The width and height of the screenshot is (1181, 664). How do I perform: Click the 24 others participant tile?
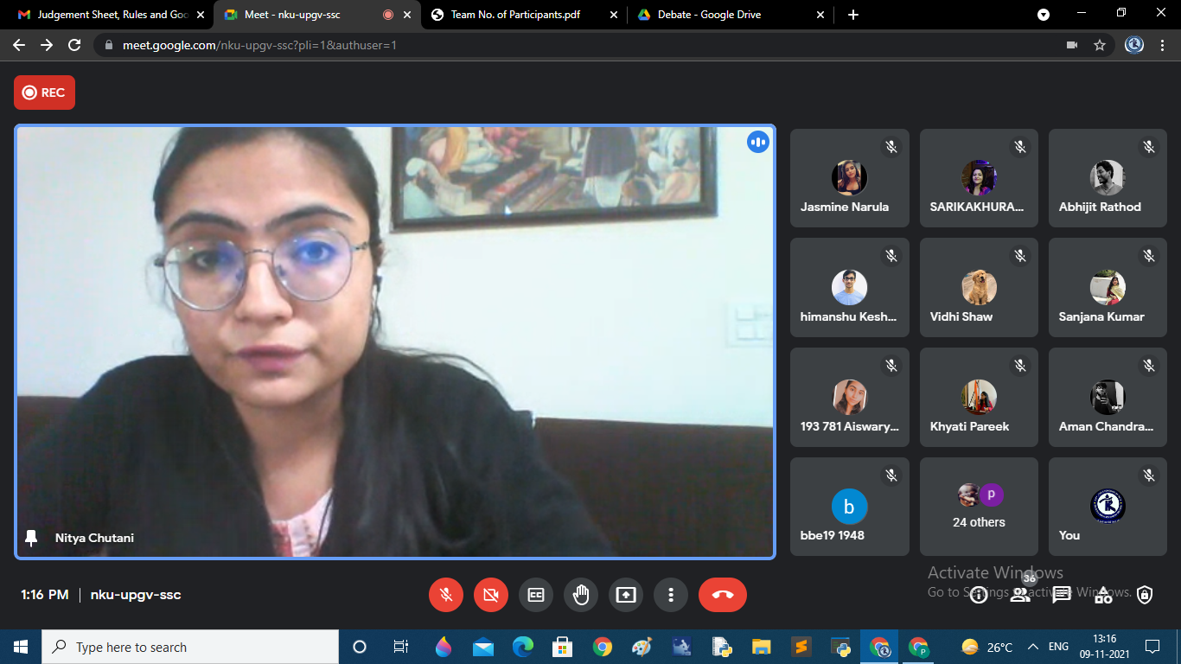coord(979,507)
